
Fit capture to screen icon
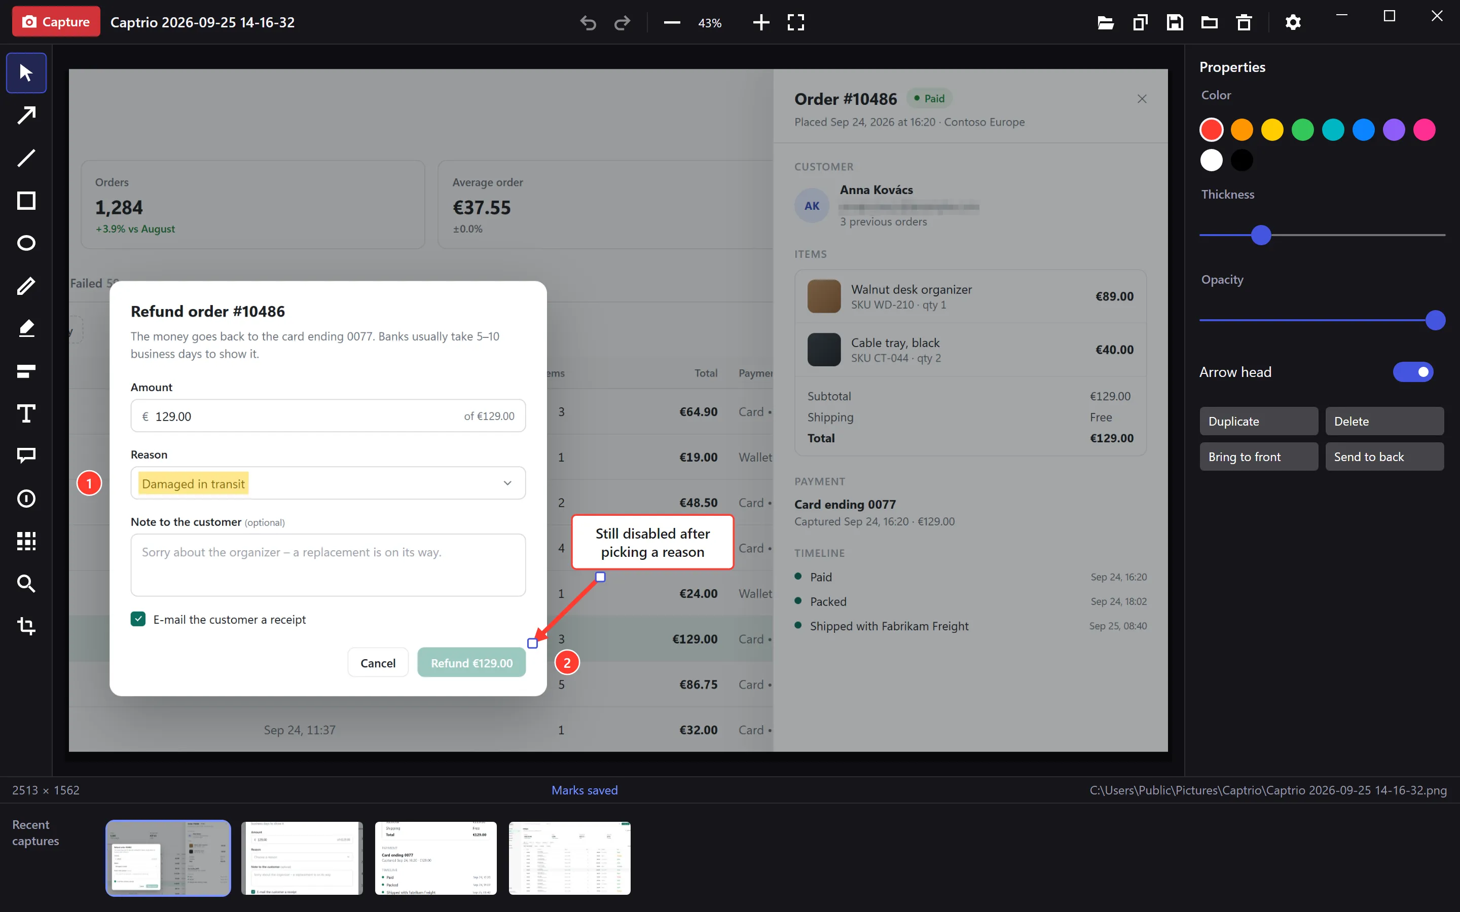pyautogui.click(x=796, y=23)
